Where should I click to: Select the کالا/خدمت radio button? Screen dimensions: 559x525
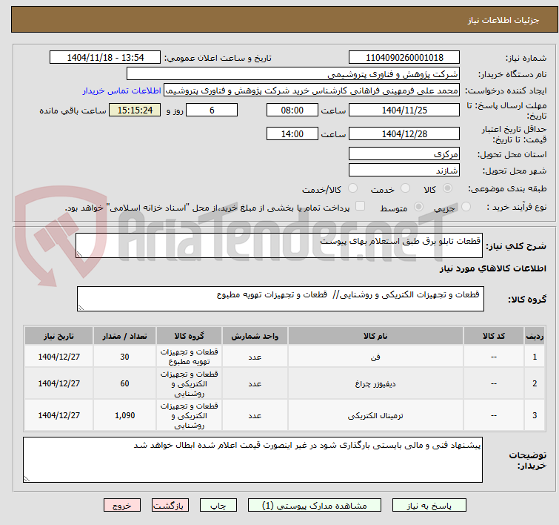click(x=352, y=188)
